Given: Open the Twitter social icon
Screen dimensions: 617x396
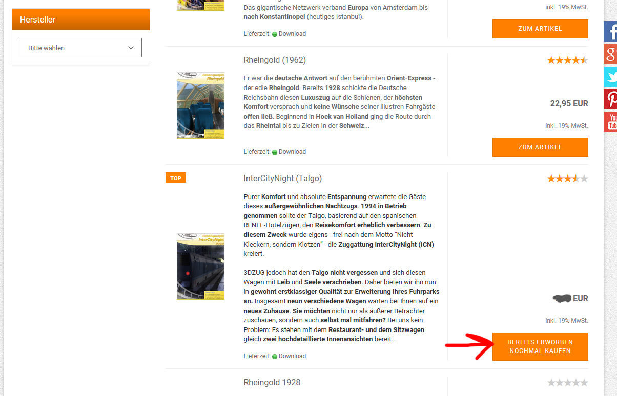Looking at the screenshot, I should click(x=610, y=76).
